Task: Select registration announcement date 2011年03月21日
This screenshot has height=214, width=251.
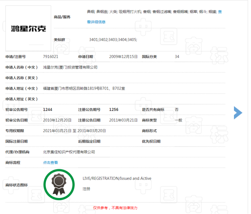Action: pos(123,120)
